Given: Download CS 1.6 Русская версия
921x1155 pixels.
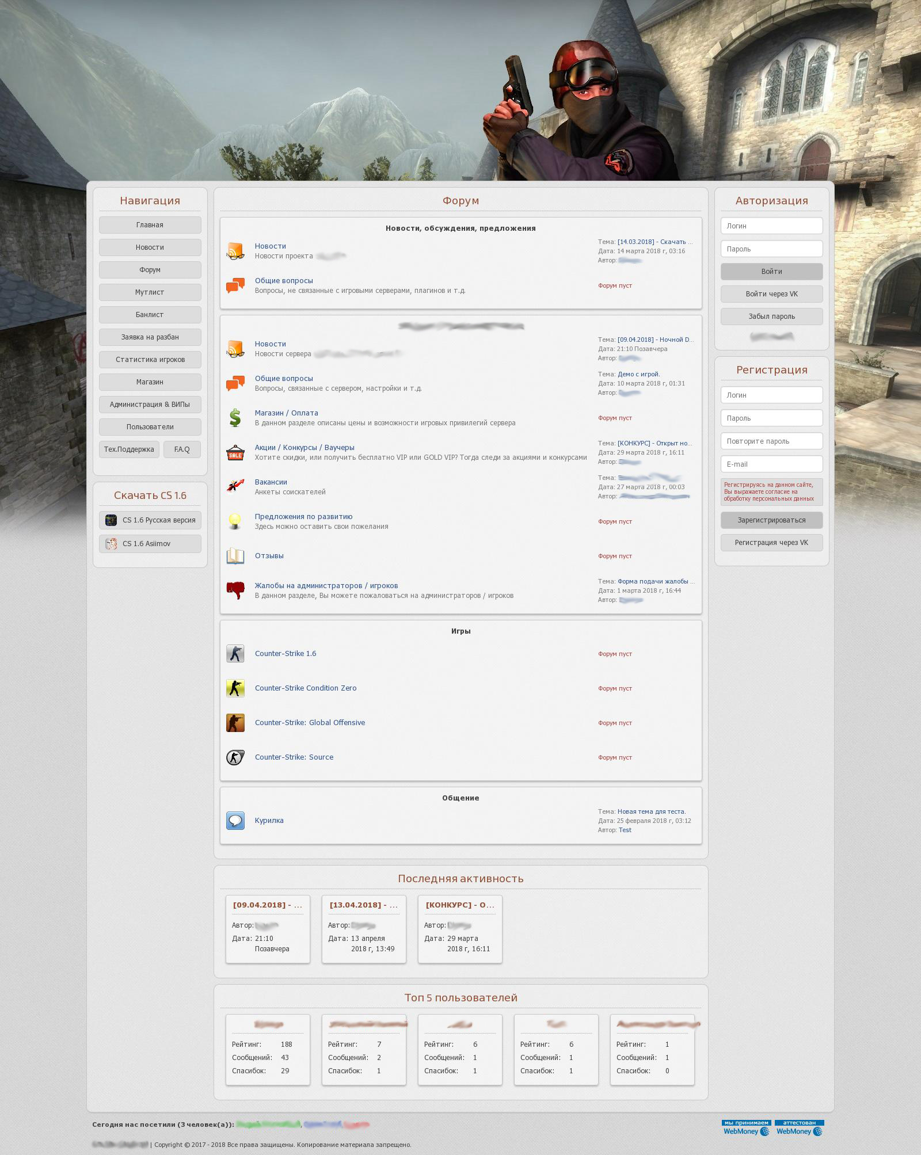Looking at the screenshot, I should (x=150, y=520).
